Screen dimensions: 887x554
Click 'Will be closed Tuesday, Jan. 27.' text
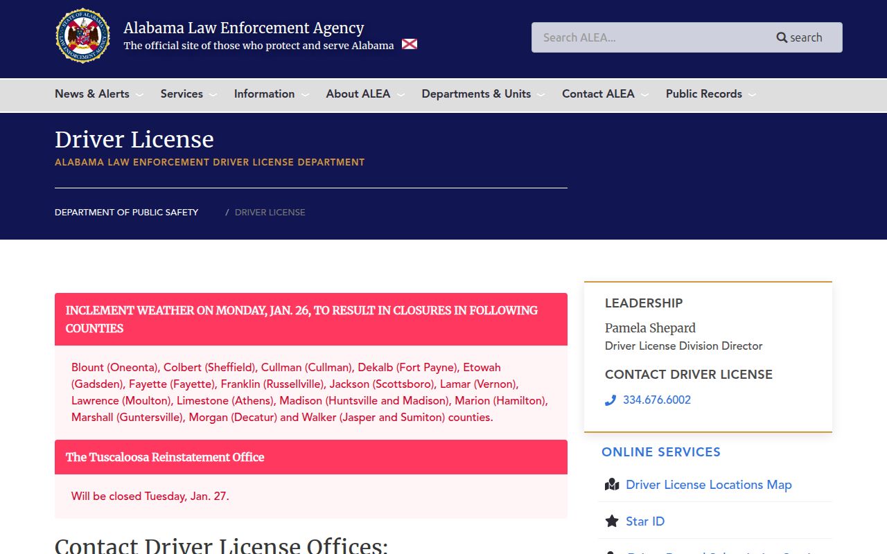pyautogui.click(x=150, y=497)
